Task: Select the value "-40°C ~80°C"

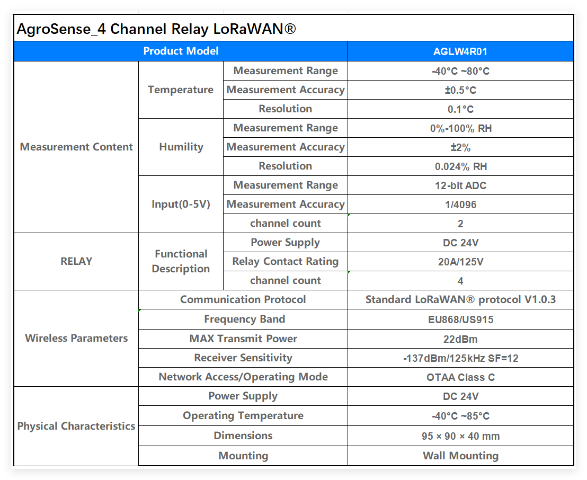Action: (460, 71)
